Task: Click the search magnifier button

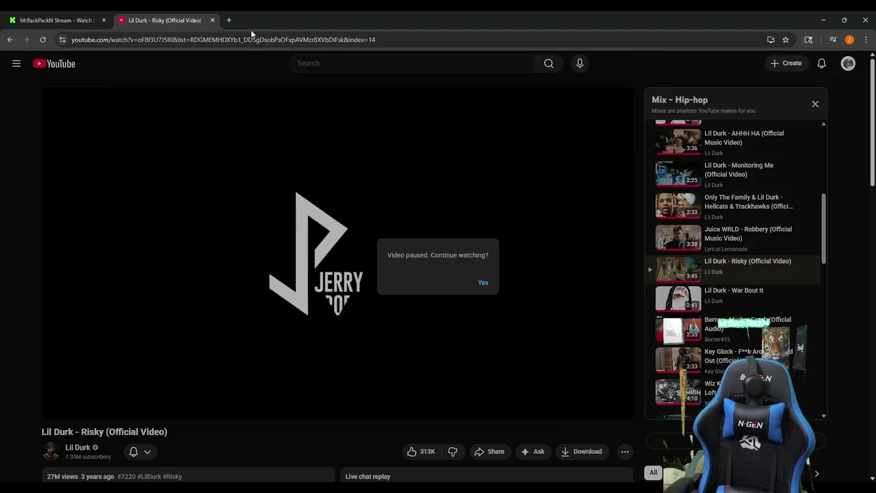Action: pos(549,64)
